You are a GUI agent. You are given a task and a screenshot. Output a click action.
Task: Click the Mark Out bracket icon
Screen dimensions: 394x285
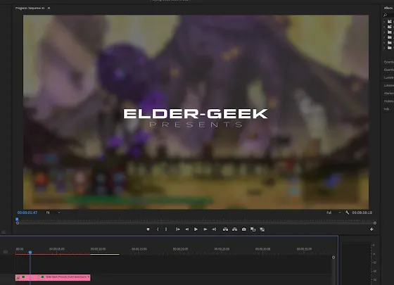[x=166, y=229]
